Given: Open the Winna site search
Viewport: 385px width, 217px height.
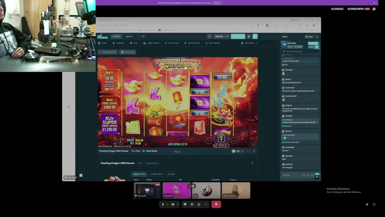Looking at the screenshot, I should click(210, 36).
